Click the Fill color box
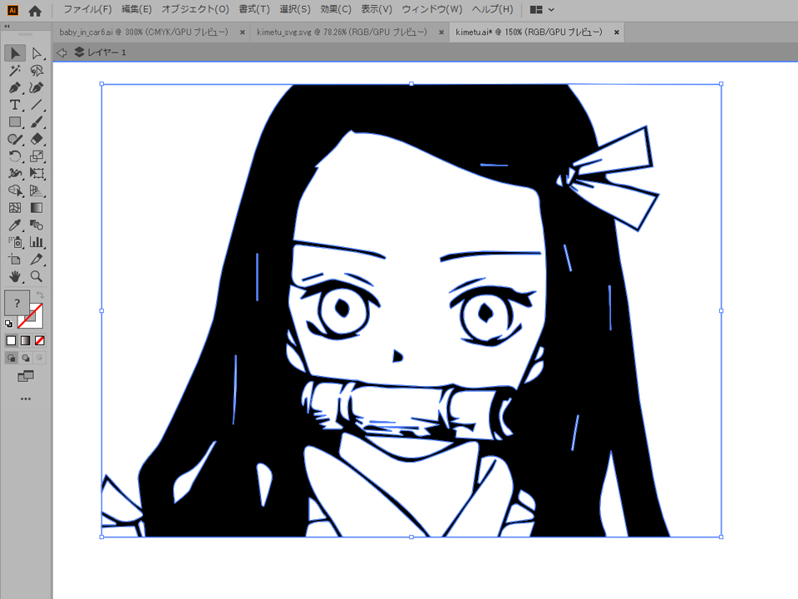Screen dimensions: 798x599 point(17,303)
